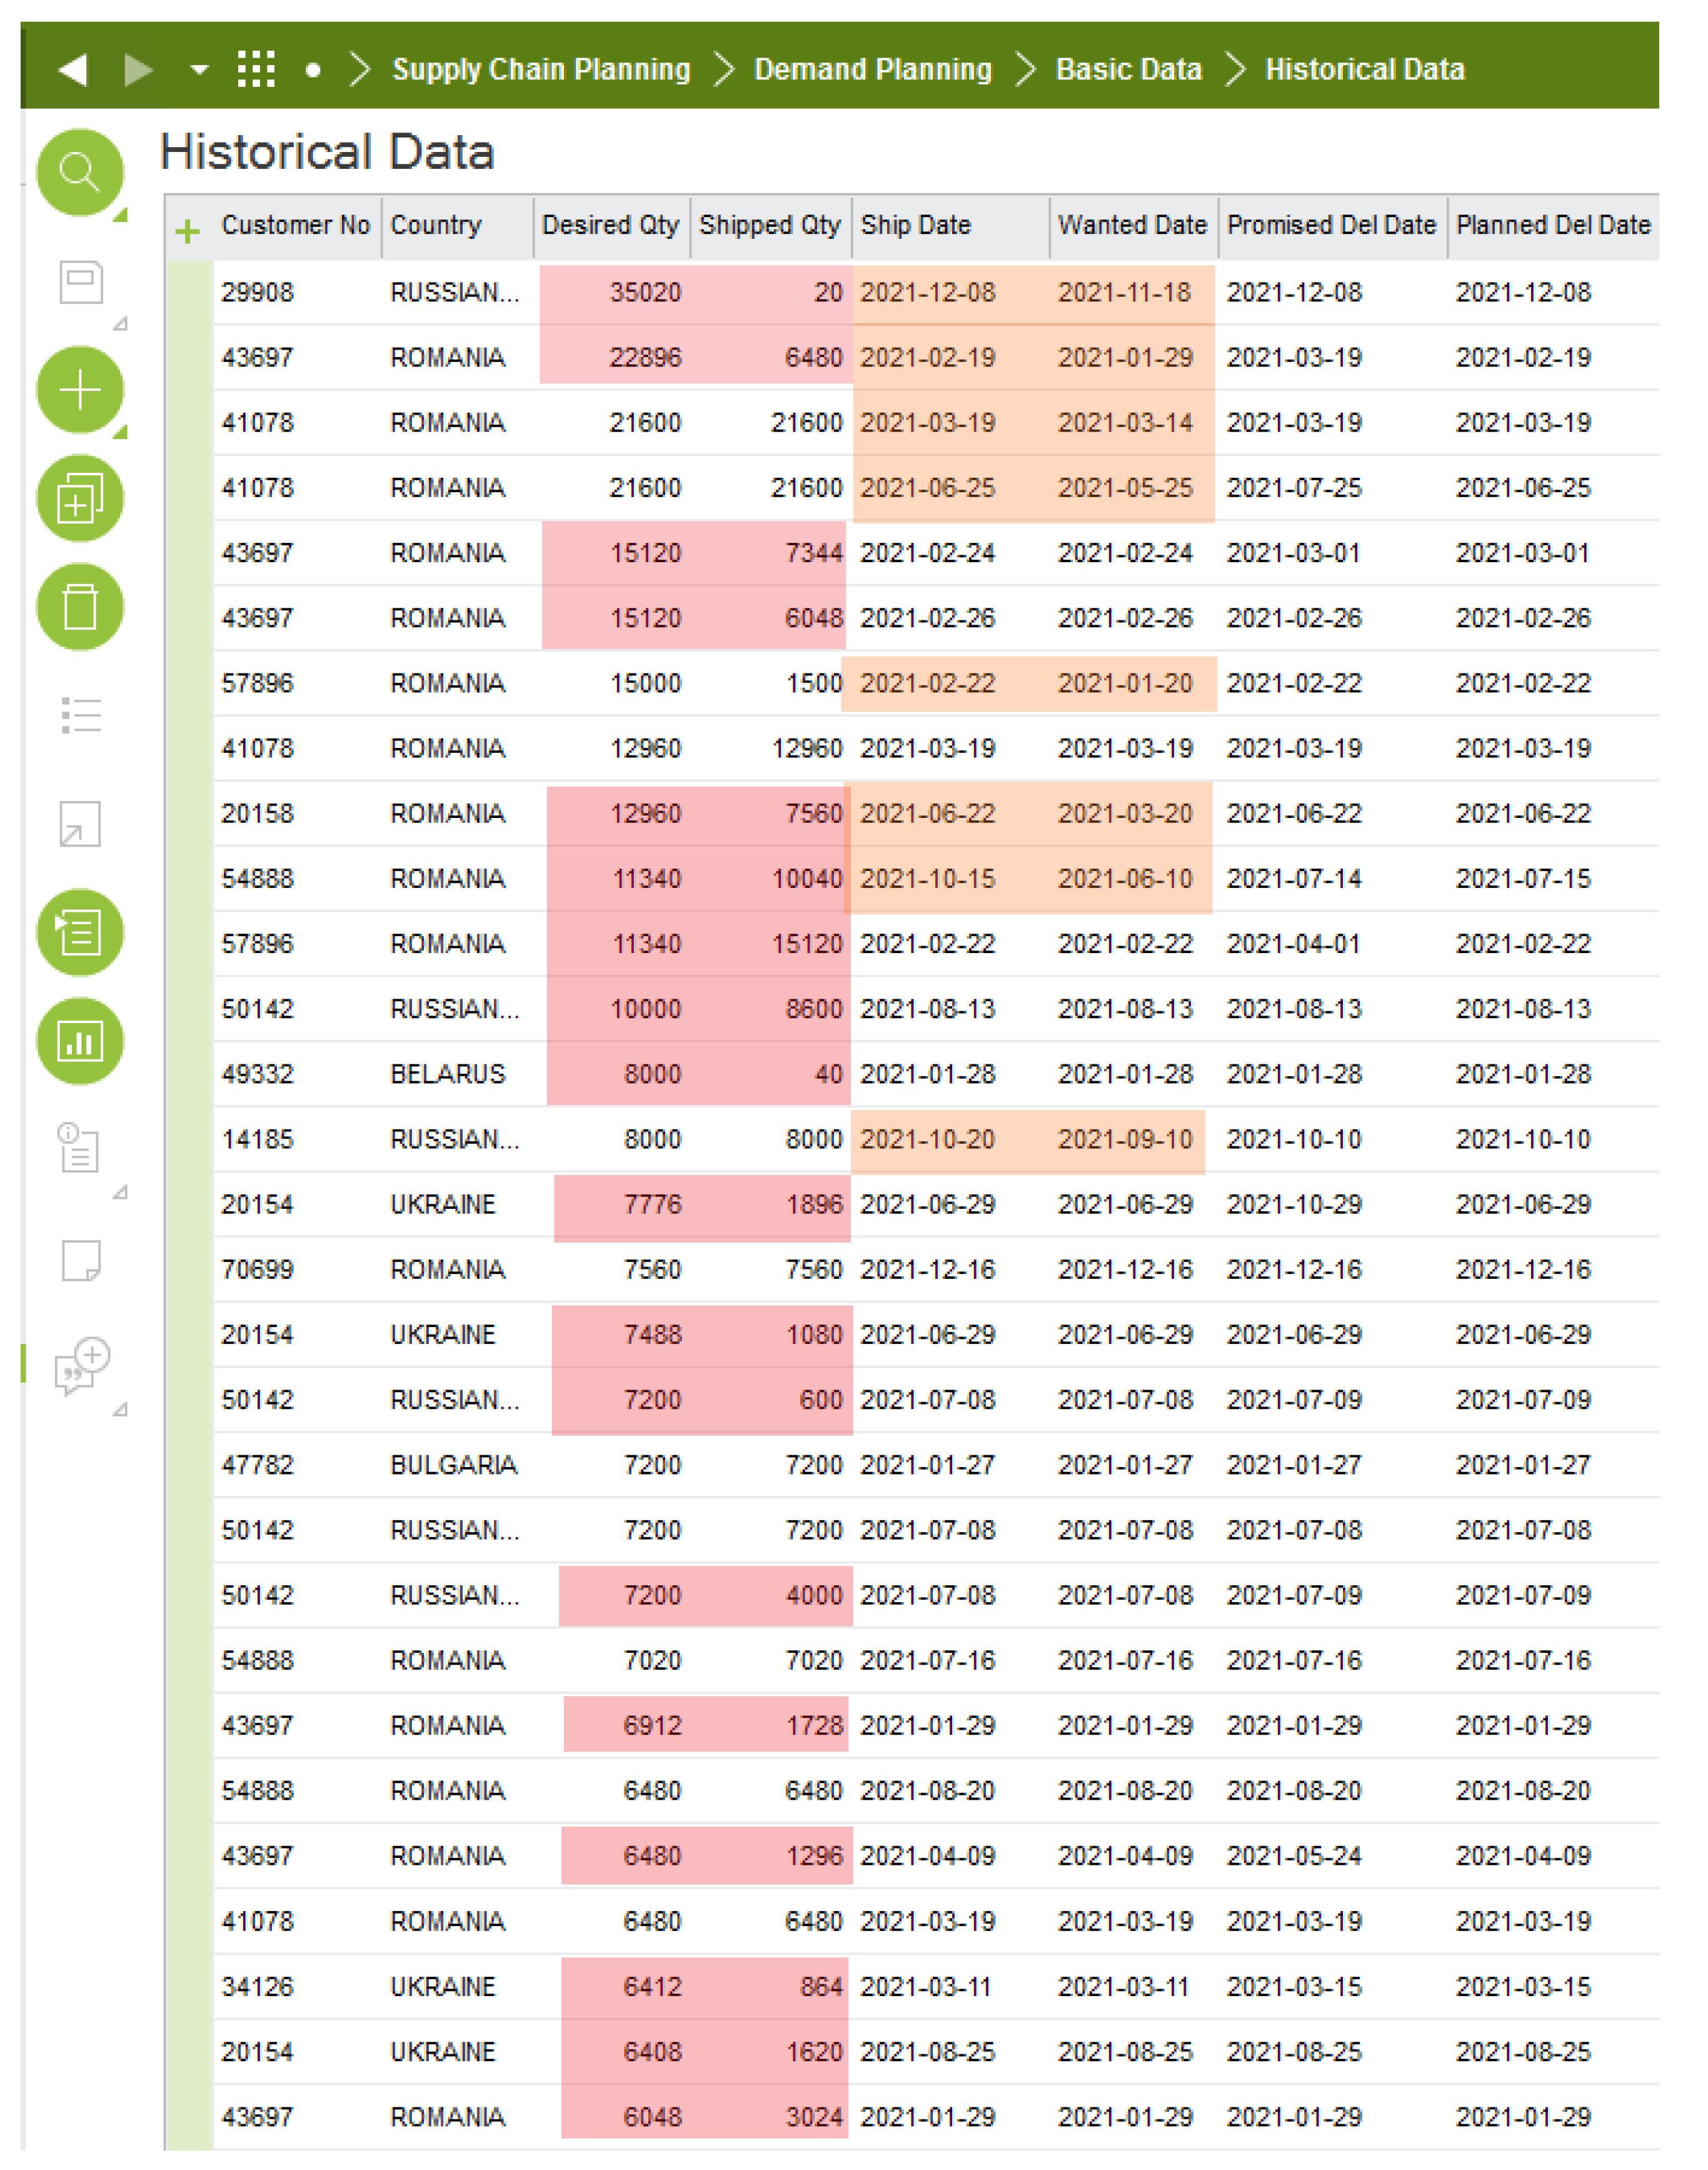Click the add comment speech bubble icon
This screenshot has height=2170, width=1708.
point(82,1365)
